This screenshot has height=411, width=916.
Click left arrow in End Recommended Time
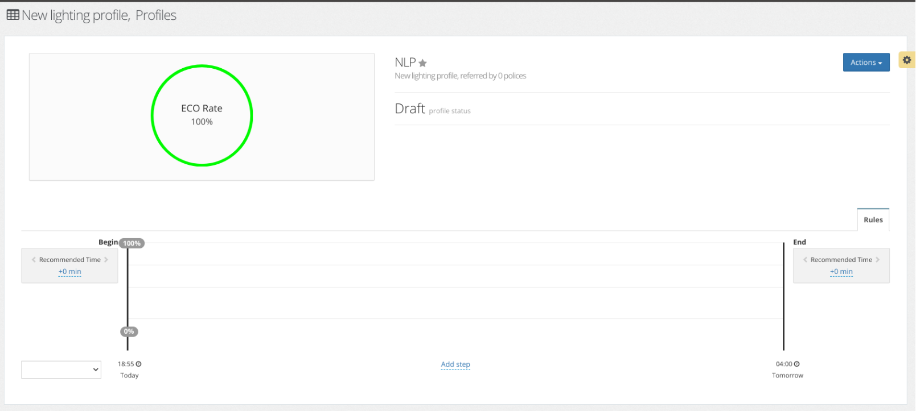(x=805, y=260)
